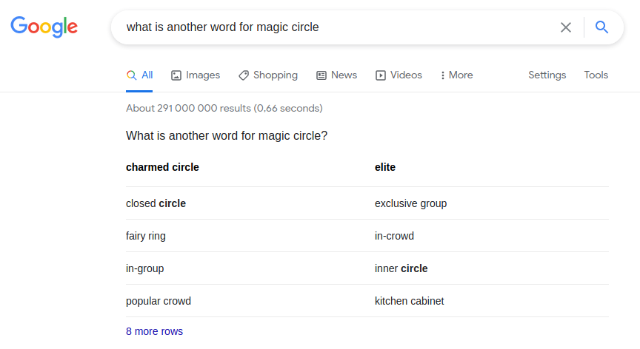Select the All search tab
Viewport: 640px width, 349px height.
coord(139,75)
